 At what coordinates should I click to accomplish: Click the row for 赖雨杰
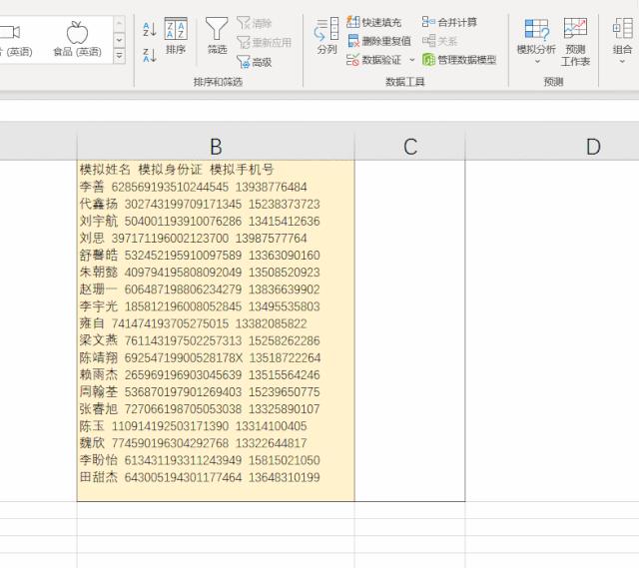click(200, 374)
